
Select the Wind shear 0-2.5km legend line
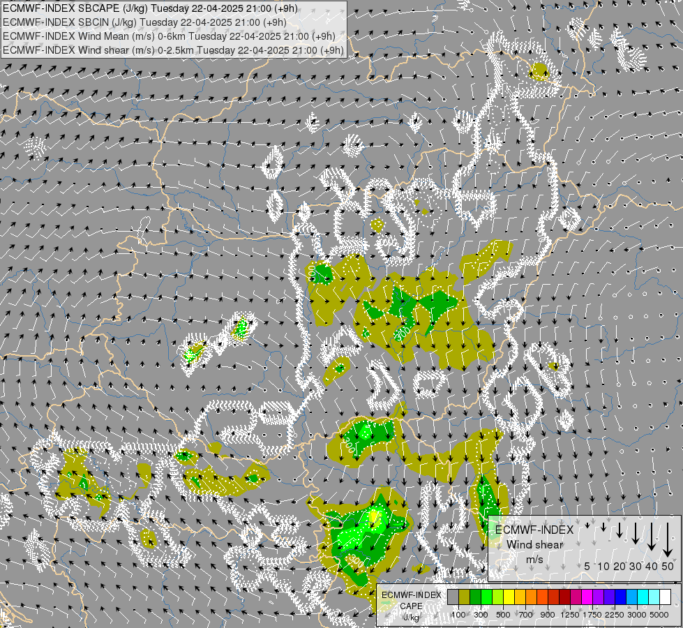pos(173,50)
